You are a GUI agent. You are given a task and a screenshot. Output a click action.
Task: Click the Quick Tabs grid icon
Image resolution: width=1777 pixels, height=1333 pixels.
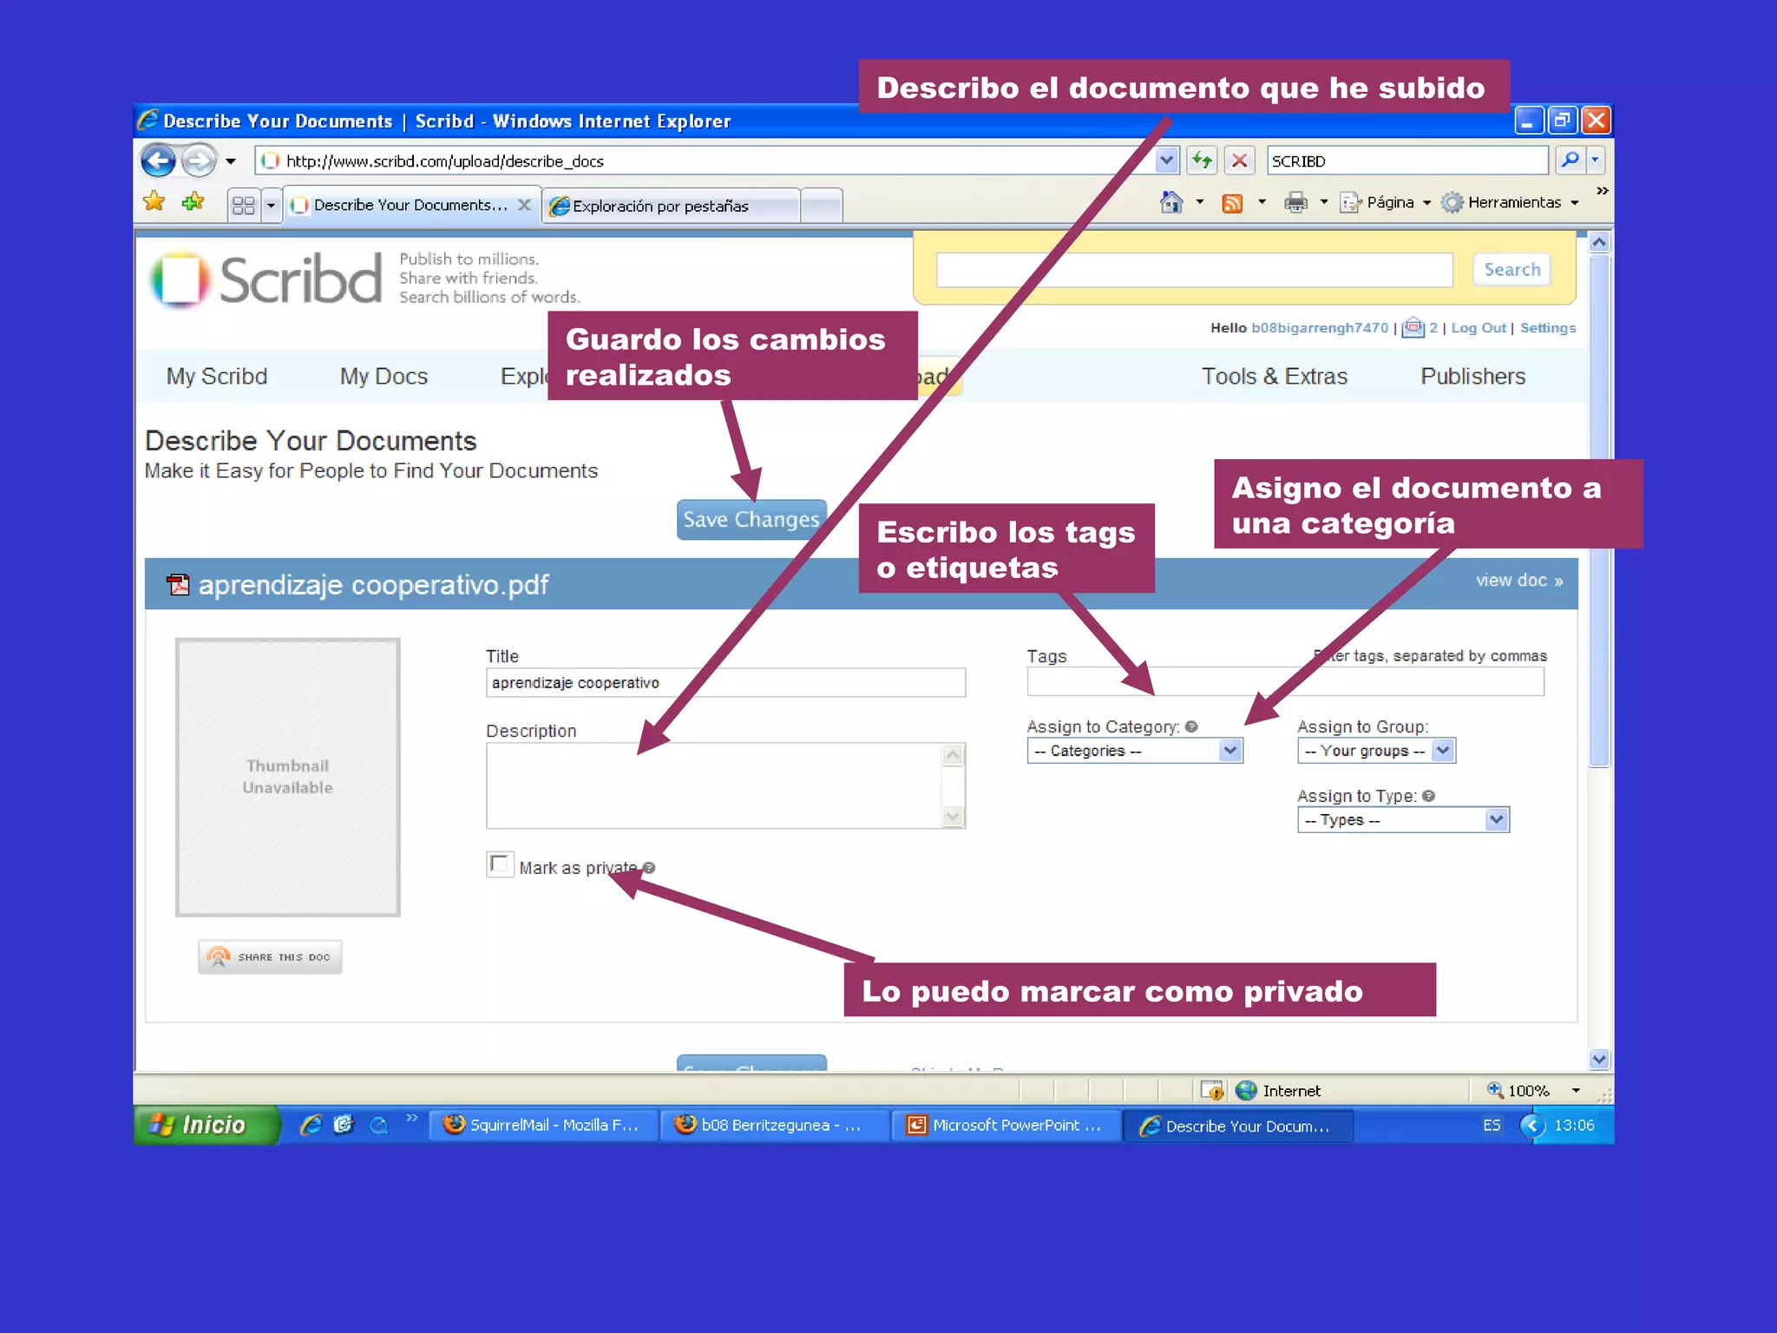point(244,206)
